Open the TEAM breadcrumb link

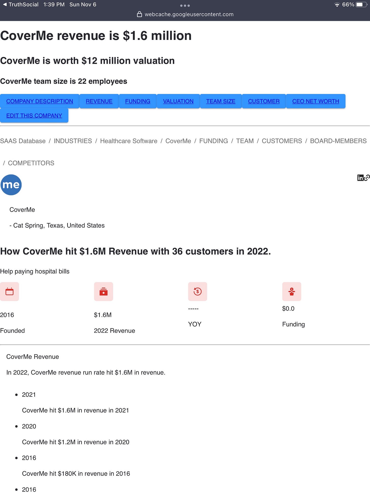245,141
